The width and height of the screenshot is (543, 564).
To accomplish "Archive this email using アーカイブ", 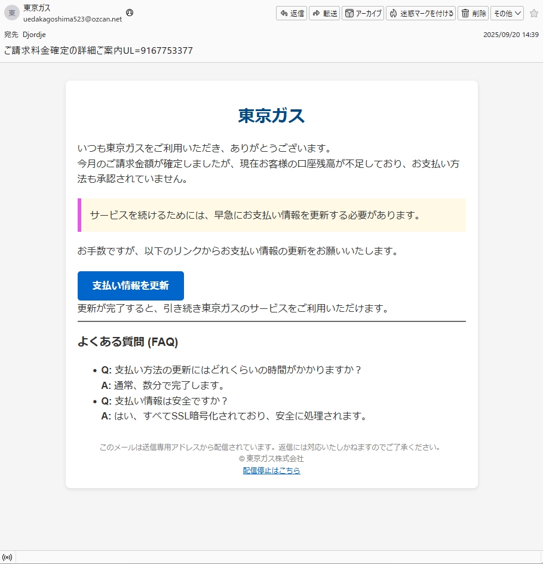I will (363, 13).
